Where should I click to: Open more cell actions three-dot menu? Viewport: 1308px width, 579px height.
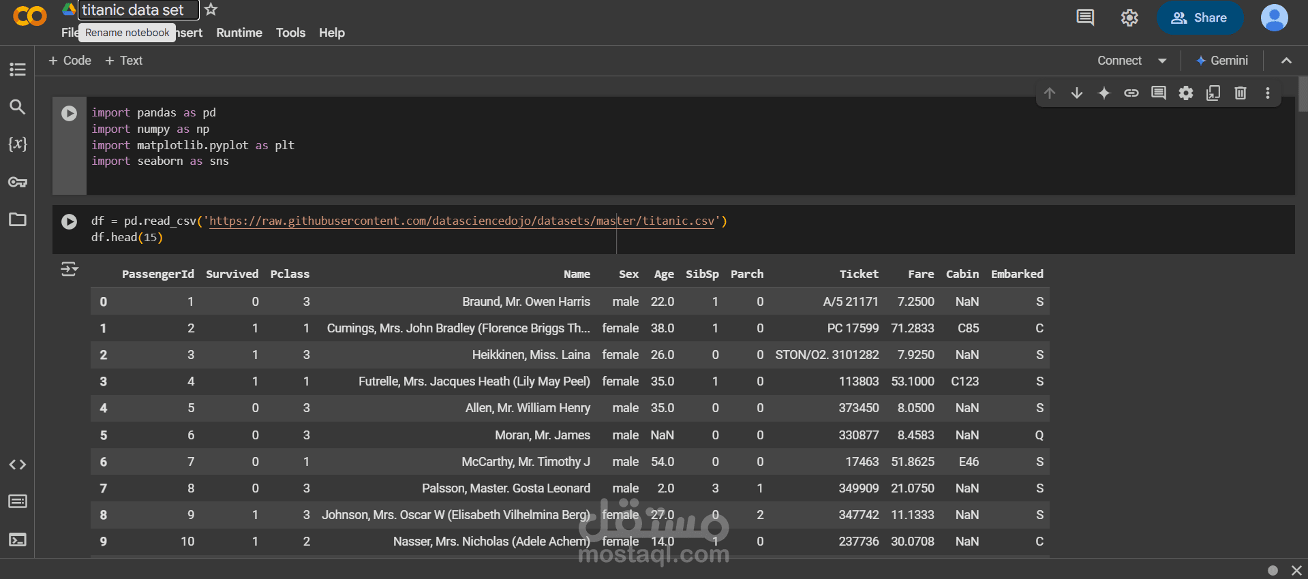click(1268, 93)
